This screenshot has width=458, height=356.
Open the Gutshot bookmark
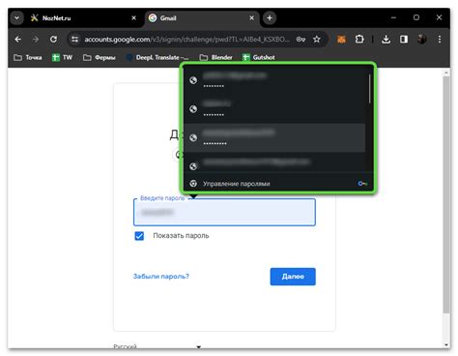(x=259, y=57)
